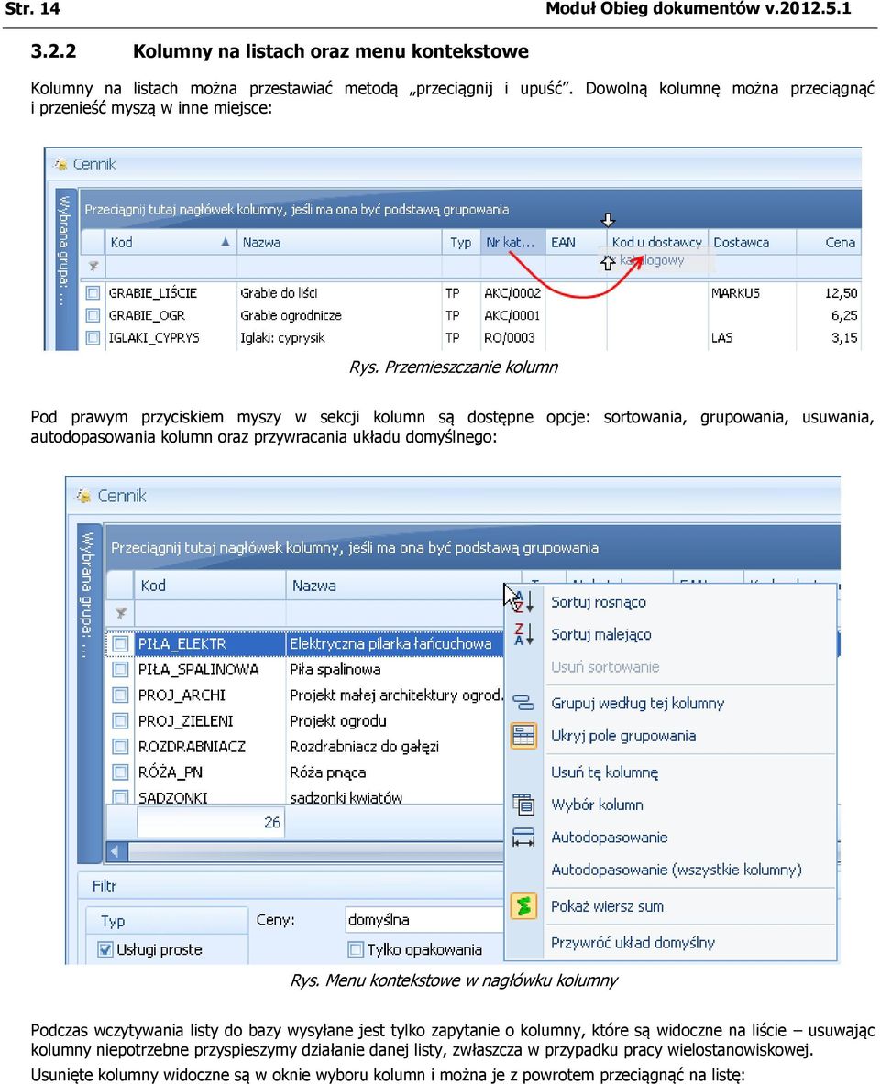
Task: Click the Kod column header in lower window
Action: (210, 586)
